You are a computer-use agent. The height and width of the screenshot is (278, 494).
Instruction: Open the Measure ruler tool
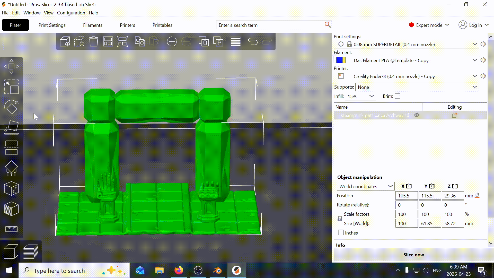(x=11, y=229)
